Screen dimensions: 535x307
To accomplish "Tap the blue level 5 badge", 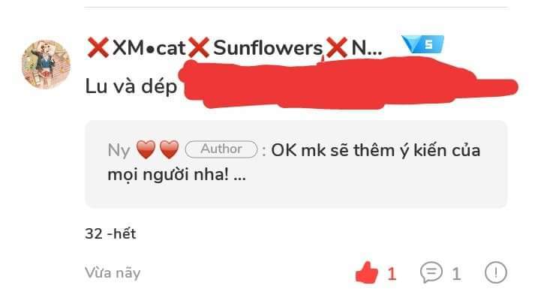I will coord(423,44).
